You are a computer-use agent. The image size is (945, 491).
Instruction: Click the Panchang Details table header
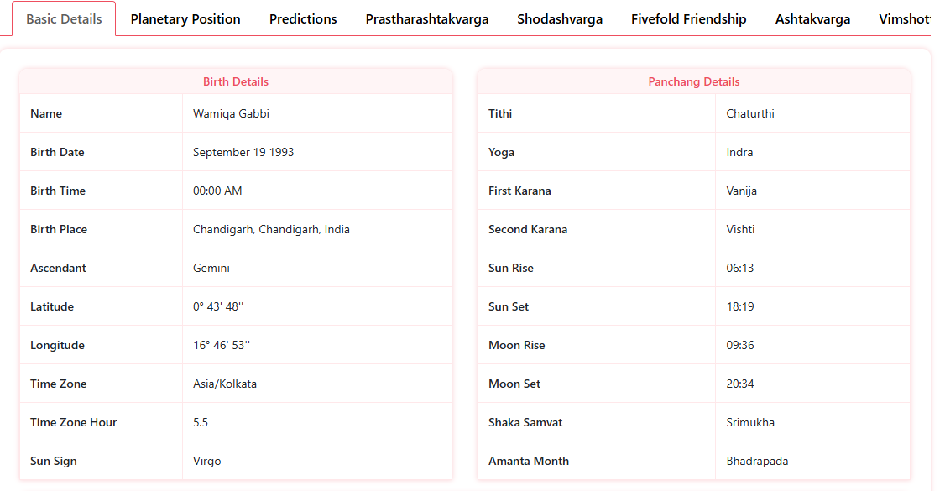pos(694,81)
